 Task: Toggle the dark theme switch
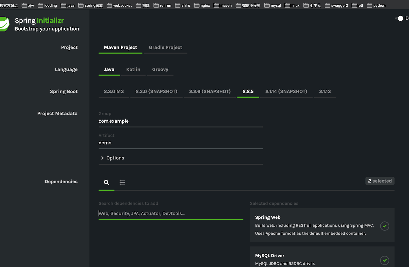399,18
